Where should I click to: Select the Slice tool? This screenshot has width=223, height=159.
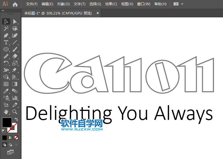click(15, 105)
